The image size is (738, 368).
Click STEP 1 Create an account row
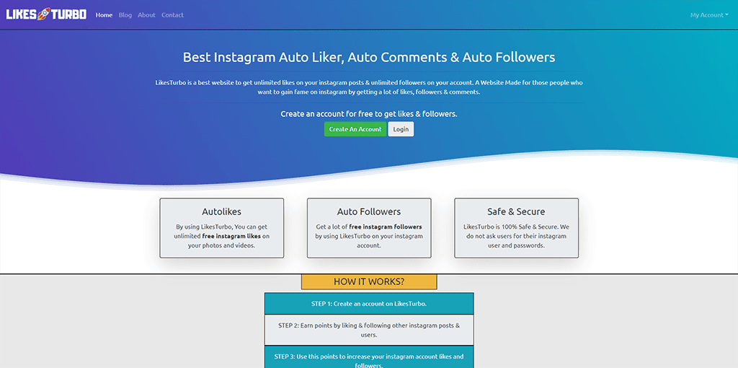tap(369, 304)
